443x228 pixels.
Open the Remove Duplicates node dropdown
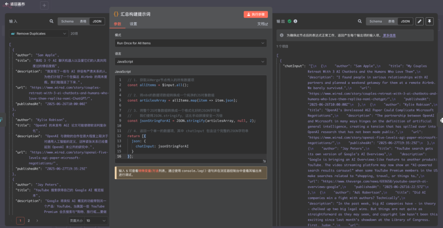pos(39,33)
